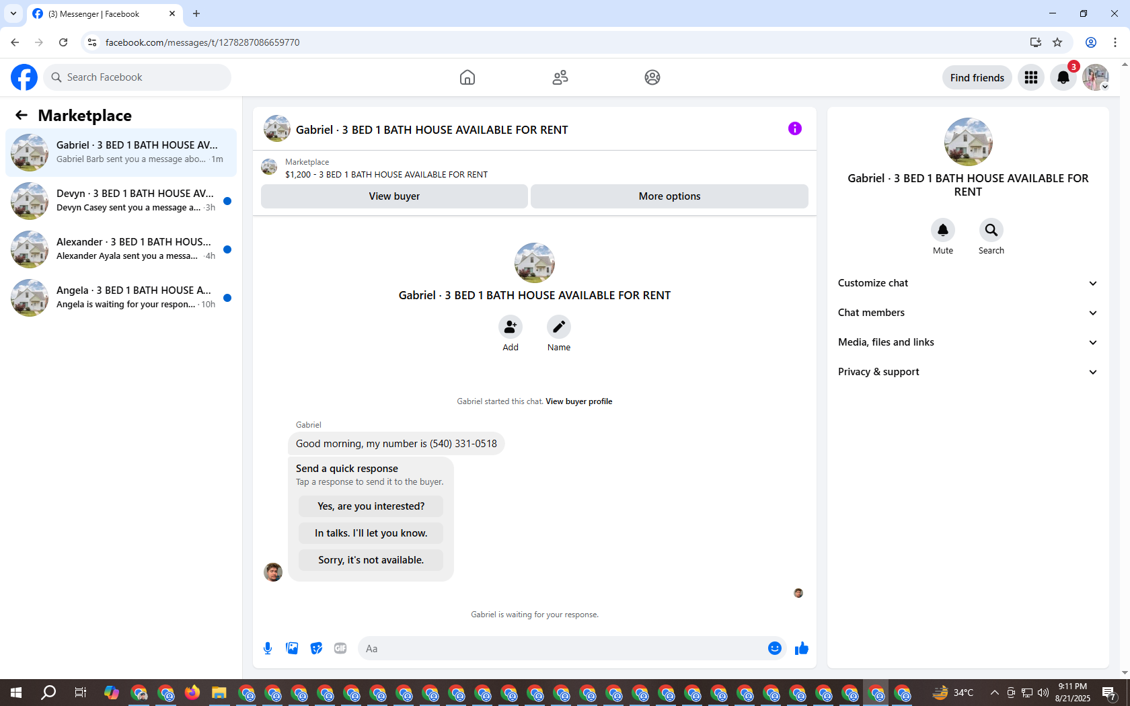1130x706 pixels.
Task: Expand the Chat members section
Action: [x=968, y=313]
